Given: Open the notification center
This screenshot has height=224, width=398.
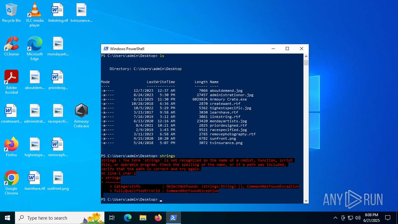Looking at the screenshot, I should pos(388,218).
